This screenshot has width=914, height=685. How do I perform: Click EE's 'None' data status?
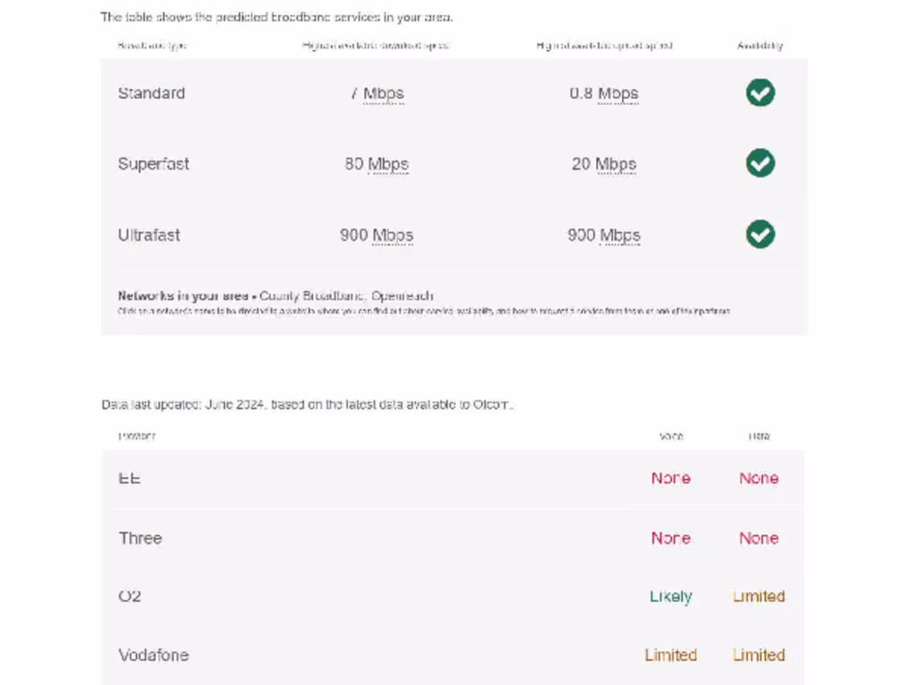(759, 478)
